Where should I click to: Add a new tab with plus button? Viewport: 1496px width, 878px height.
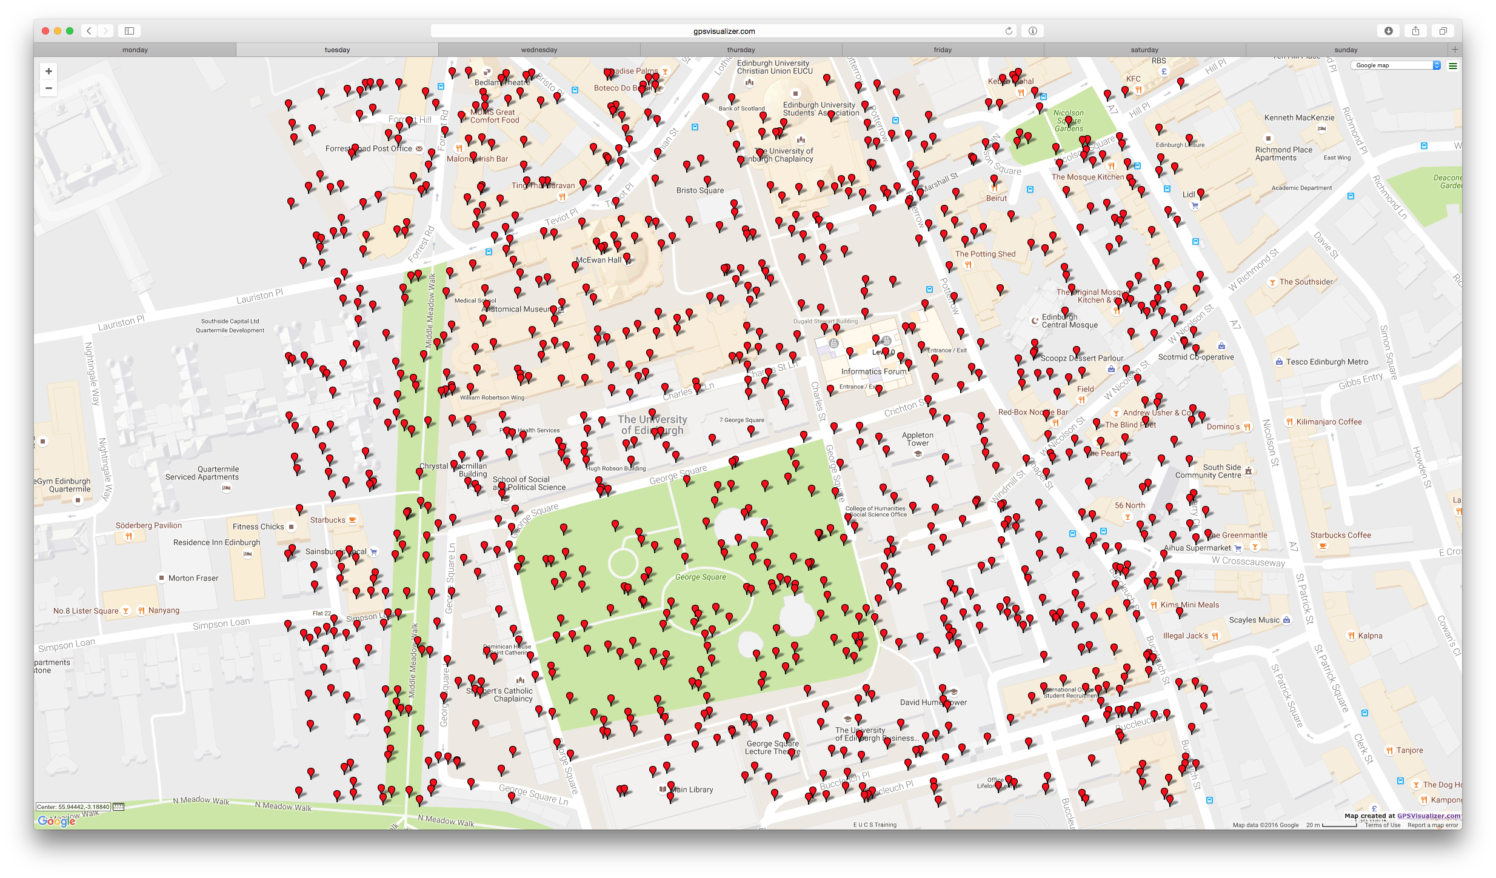1455,50
